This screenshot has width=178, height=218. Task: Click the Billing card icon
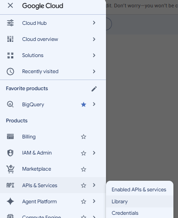pos(10,137)
